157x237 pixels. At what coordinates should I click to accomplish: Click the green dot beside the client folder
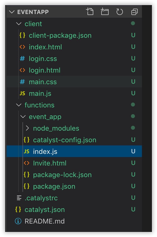coord(133,23)
